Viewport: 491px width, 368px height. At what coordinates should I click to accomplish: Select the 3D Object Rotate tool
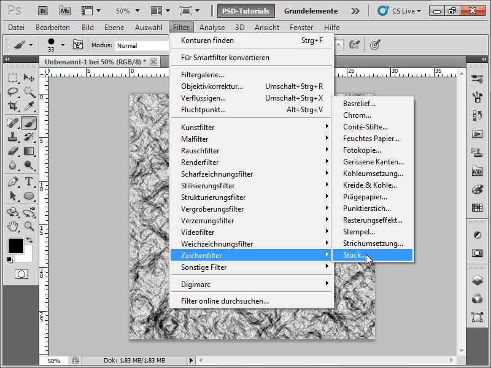tap(13, 212)
